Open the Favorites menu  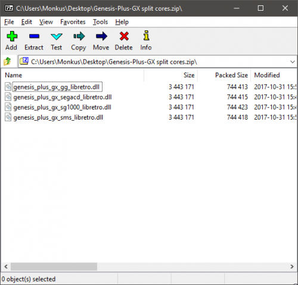click(x=73, y=22)
